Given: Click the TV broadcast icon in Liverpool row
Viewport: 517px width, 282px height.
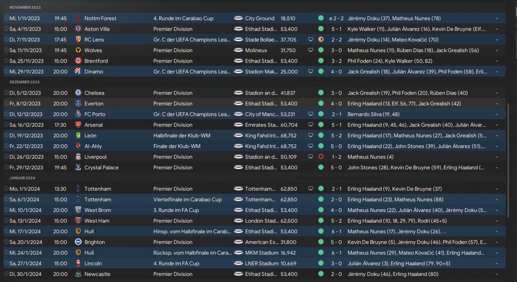Looking at the screenshot, I should [311, 157].
